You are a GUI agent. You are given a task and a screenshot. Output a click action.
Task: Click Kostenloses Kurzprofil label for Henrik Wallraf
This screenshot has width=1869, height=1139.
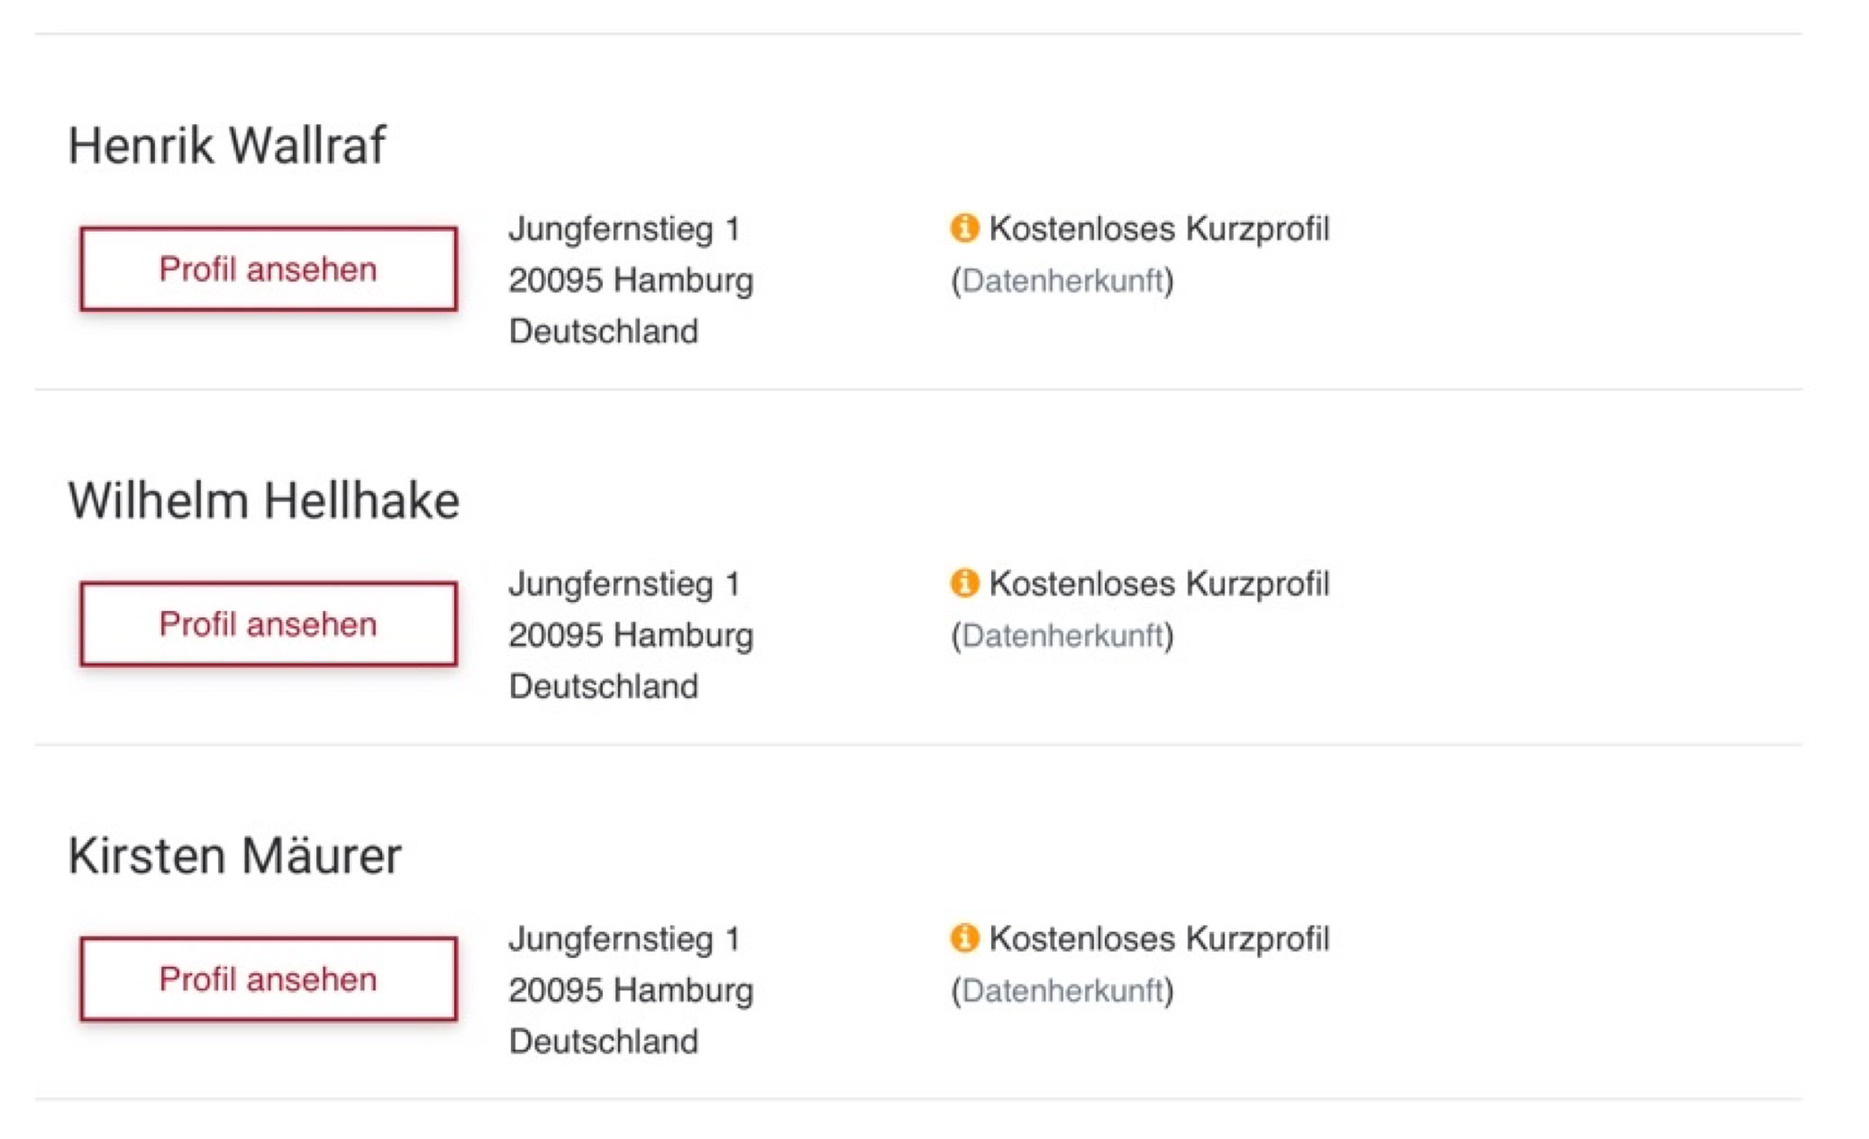[1159, 229]
